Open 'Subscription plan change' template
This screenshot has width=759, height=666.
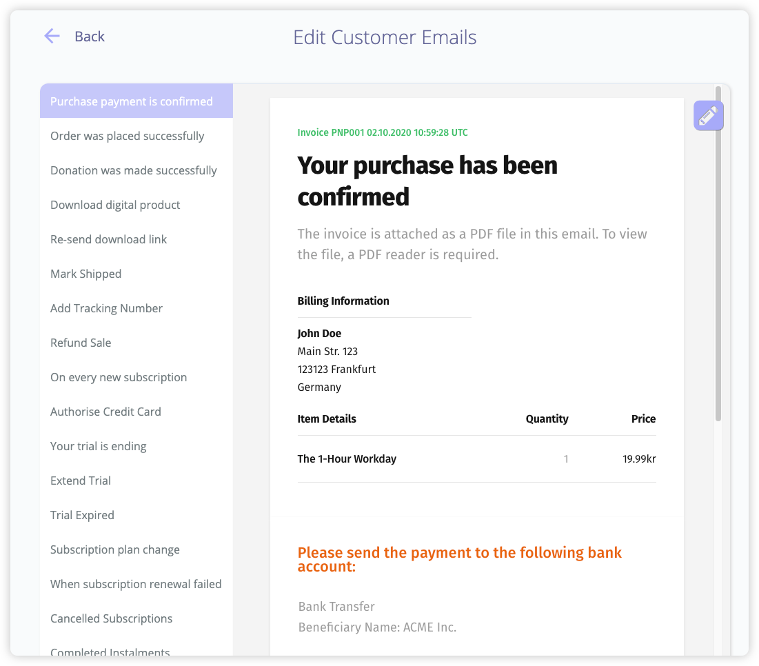tap(115, 549)
